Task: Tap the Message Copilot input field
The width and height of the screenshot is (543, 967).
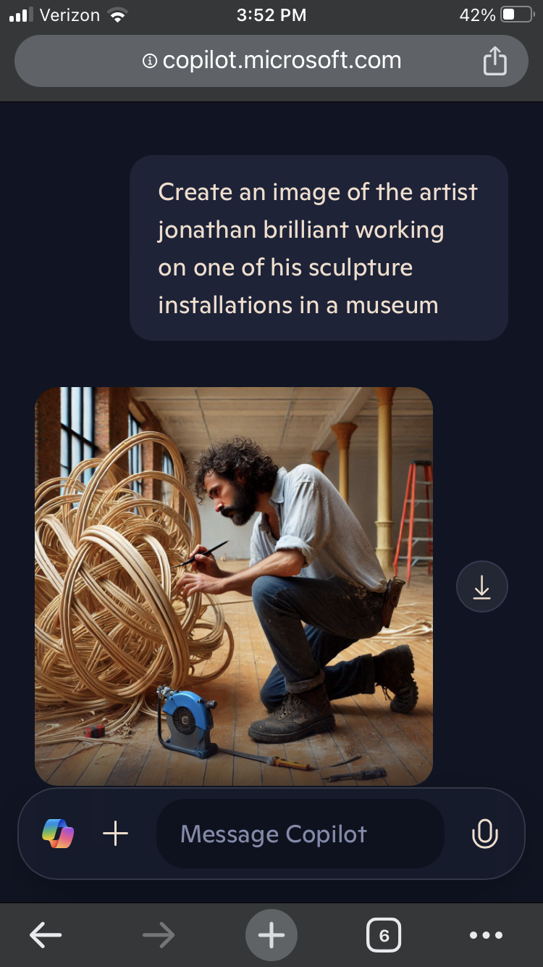Action: click(300, 834)
